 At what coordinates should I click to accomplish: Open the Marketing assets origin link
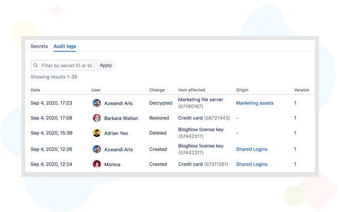(x=255, y=103)
